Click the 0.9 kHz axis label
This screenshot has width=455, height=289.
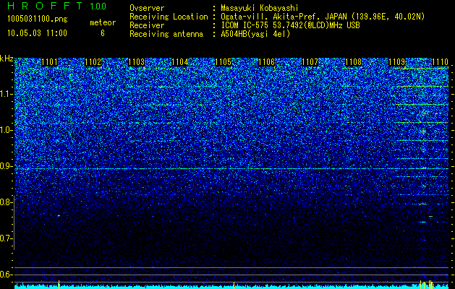click(6, 166)
